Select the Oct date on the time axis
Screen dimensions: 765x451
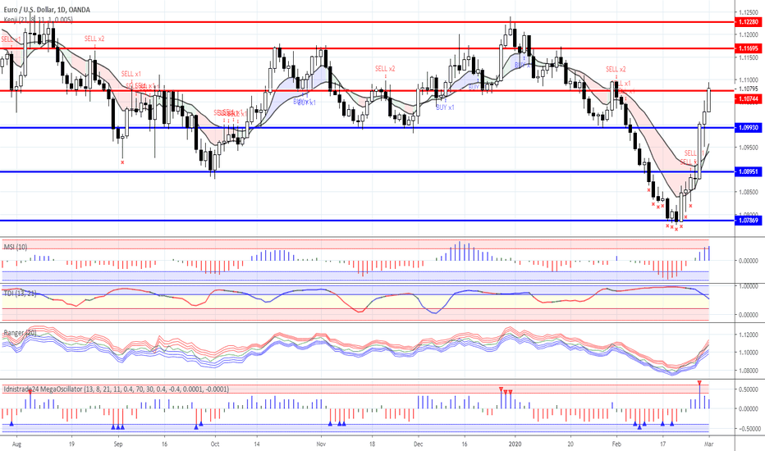click(x=215, y=444)
